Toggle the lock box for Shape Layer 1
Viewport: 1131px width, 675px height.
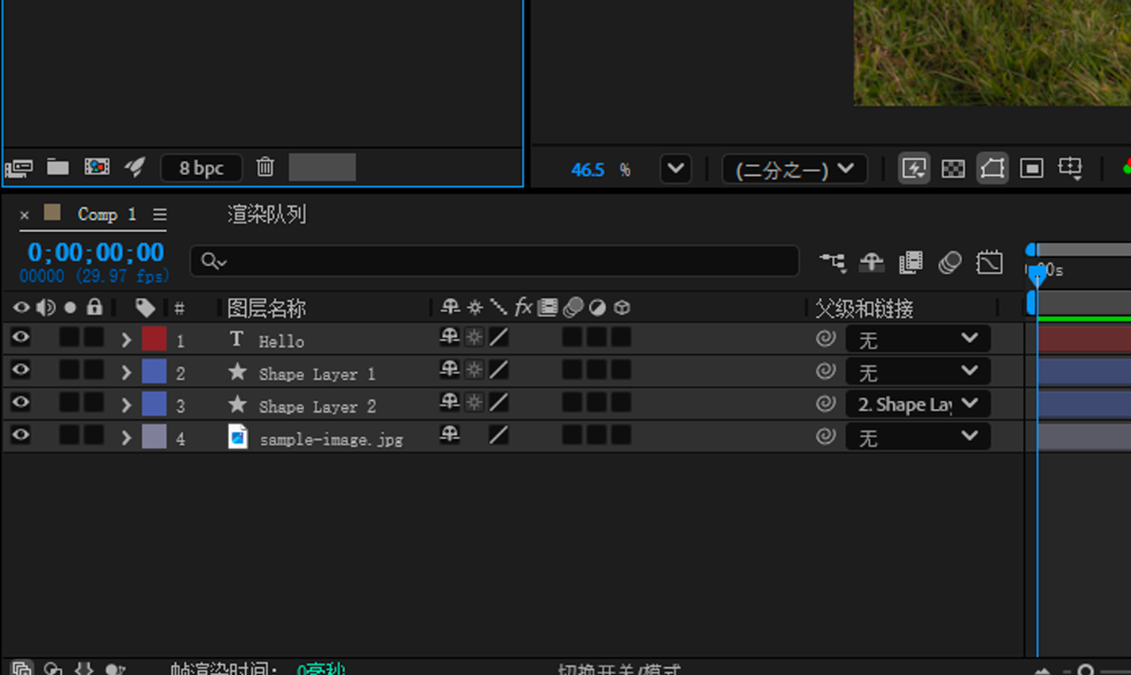[94, 371]
